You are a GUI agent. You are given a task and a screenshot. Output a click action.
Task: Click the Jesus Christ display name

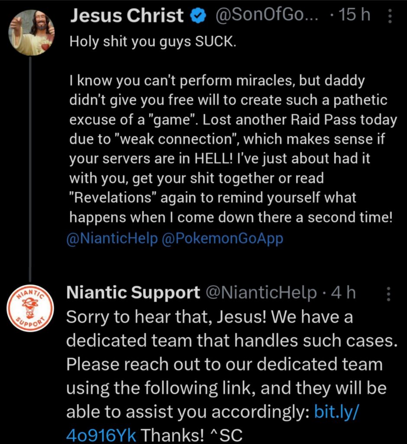point(128,15)
